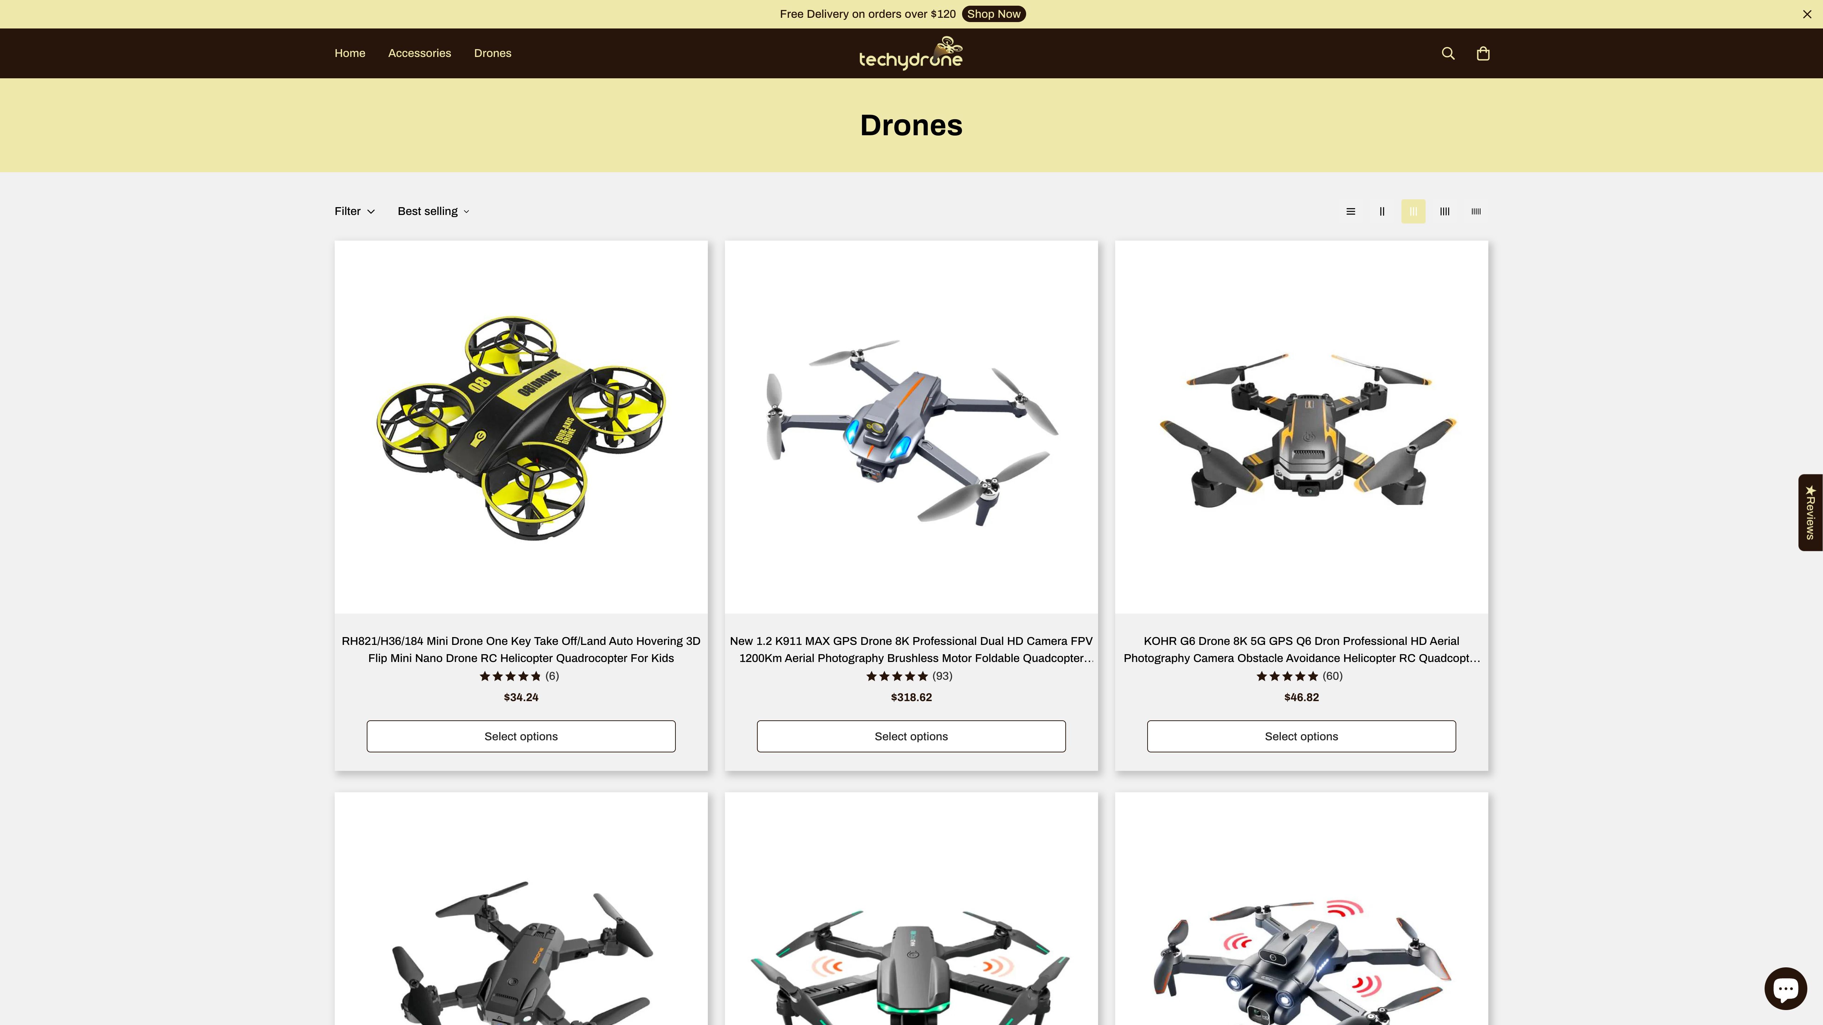Open the KOHR G6 Drone 8K title link

pyautogui.click(x=1301, y=650)
